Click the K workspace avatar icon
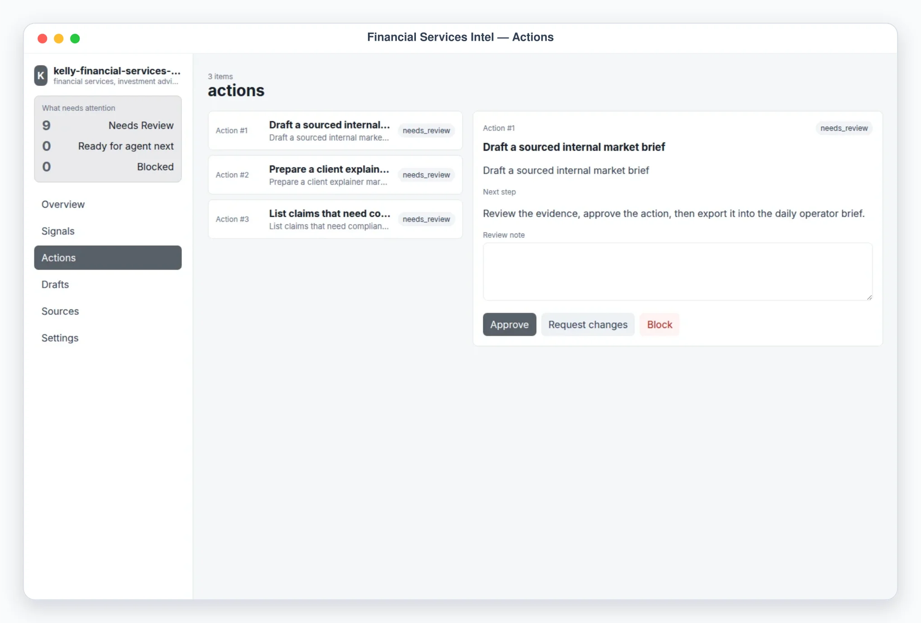Viewport: 921px width, 623px height. pyautogui.click(x=41, y=76)
